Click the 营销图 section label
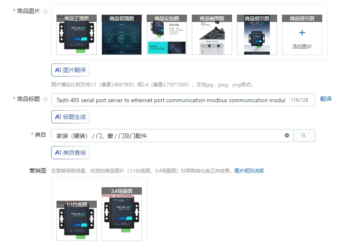Image resolution: width=360 pixels, height=243 pixels. [38, 171]
